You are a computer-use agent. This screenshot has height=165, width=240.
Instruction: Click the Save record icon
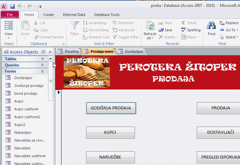pyautogui.click(x=161, y=30)
